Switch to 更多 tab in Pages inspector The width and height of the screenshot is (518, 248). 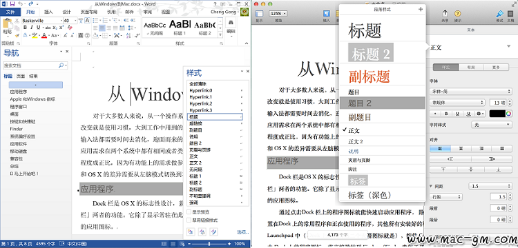(496, 68)
